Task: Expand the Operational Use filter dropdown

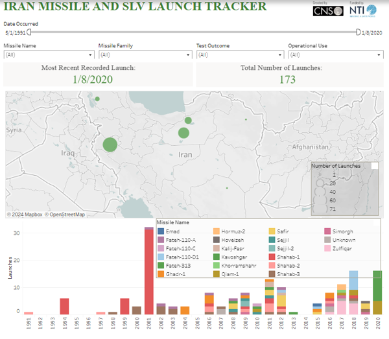Action: click(336, 54)
